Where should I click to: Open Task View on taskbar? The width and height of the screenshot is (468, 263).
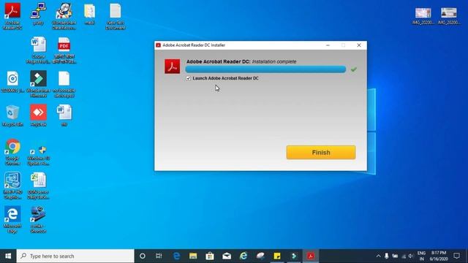point(159,256)
